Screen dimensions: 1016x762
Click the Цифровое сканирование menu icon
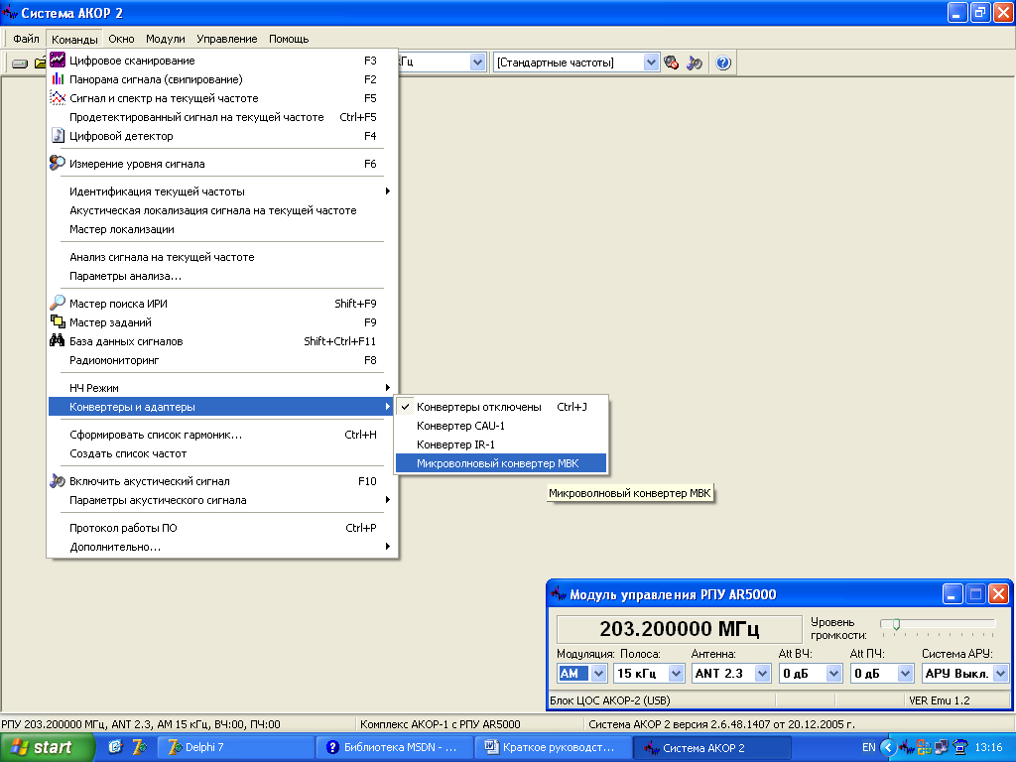58,61
